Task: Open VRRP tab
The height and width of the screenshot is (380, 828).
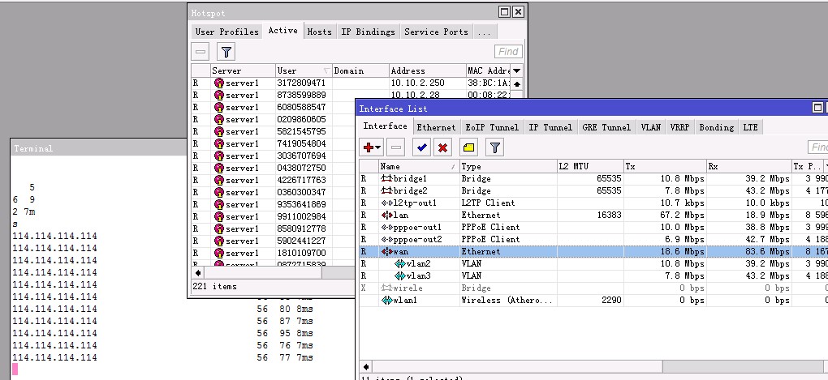Action: click(679, 127)
